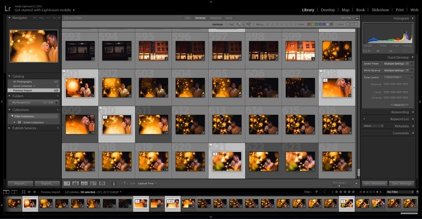Filter by red color label
The width and height of the screenshot is (422, 219).
click(309, 24)
